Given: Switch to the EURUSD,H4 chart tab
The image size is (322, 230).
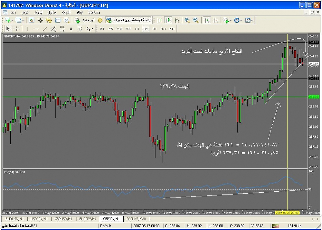Looking at the screenshot, I should 14,219.
